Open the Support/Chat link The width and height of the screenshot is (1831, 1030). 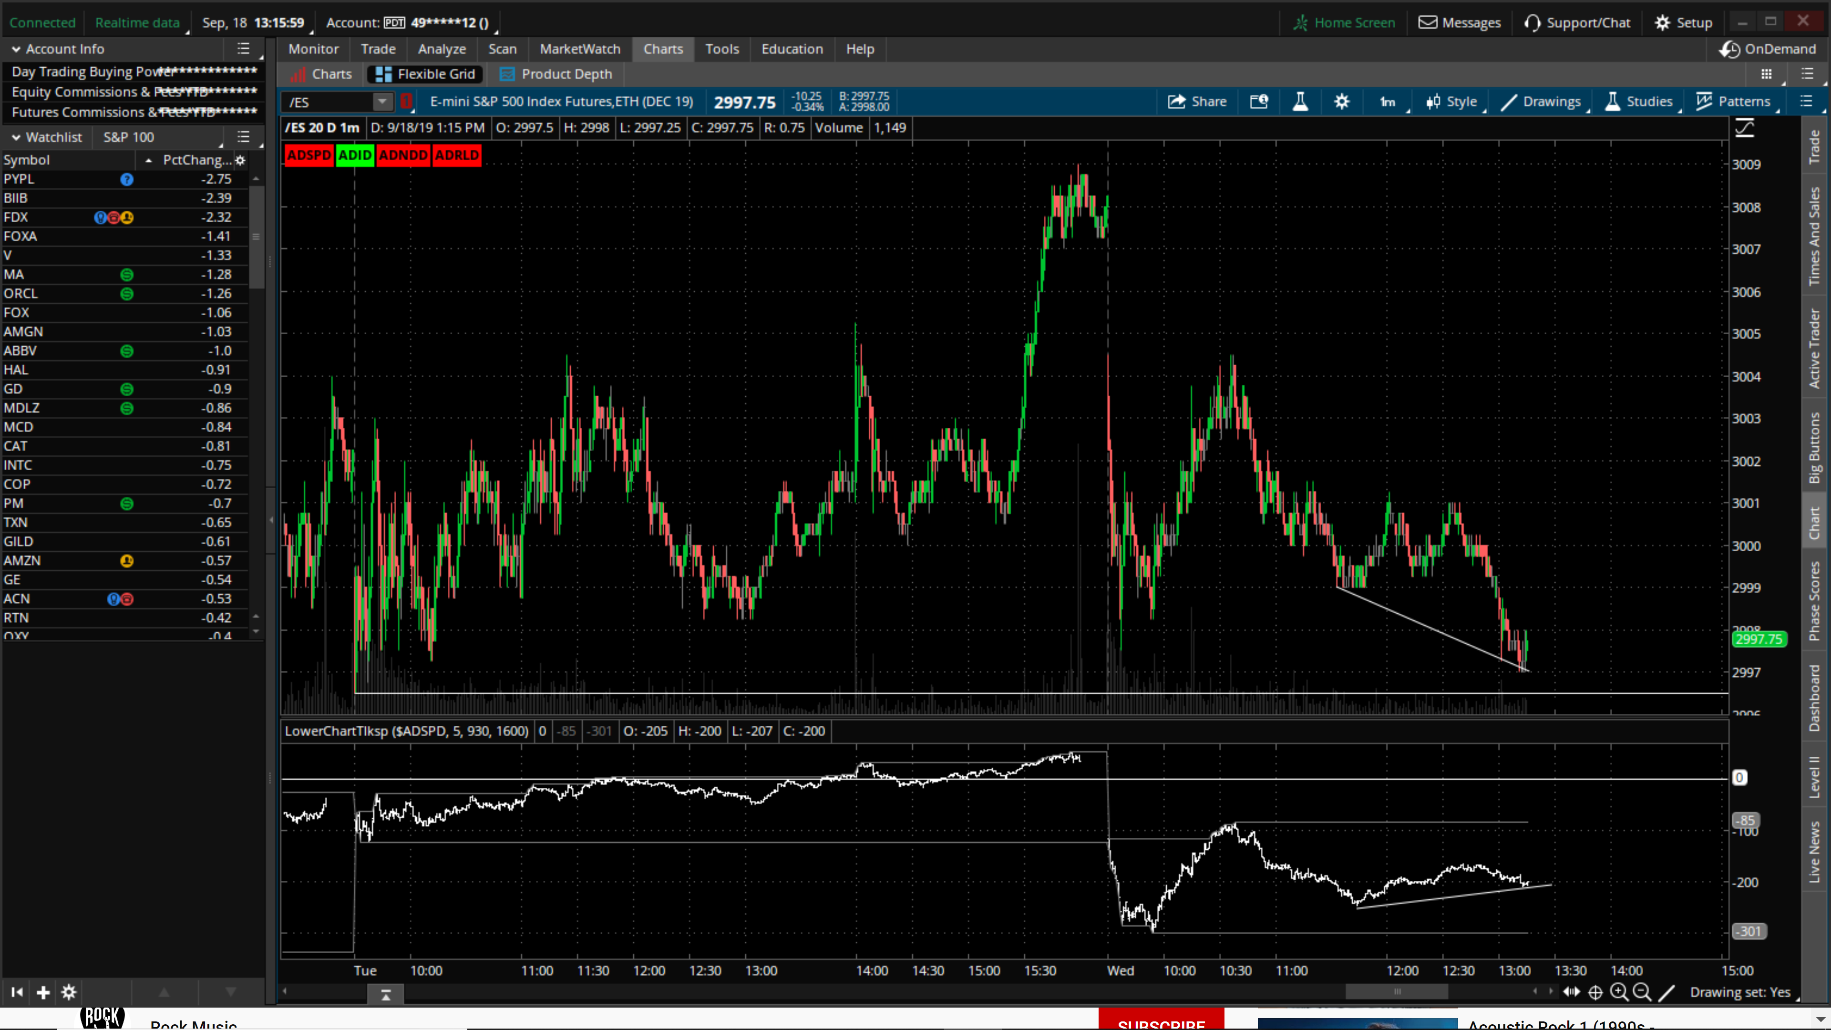pos(1576,23)
